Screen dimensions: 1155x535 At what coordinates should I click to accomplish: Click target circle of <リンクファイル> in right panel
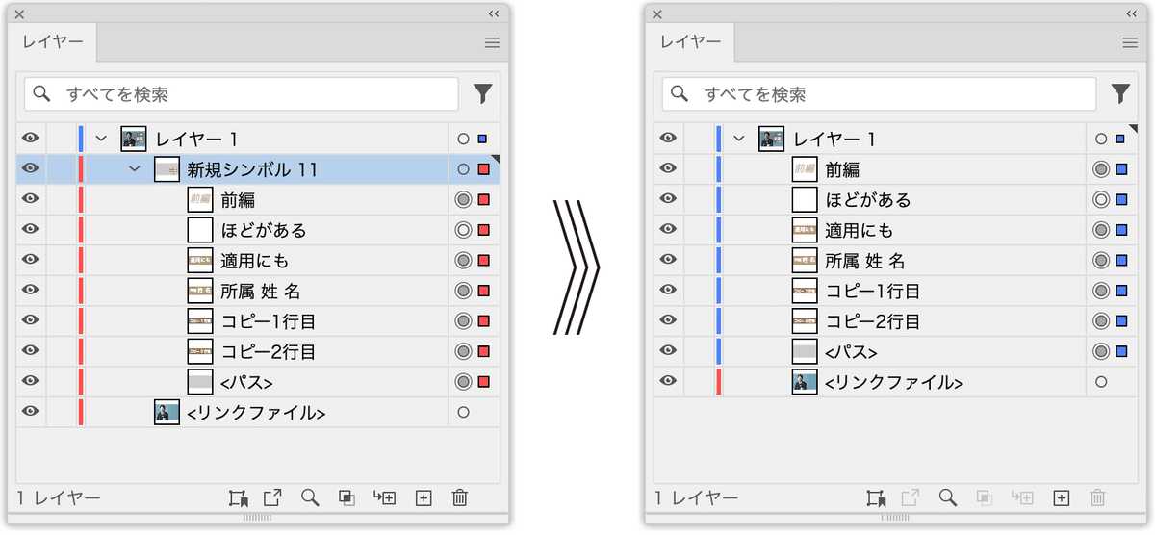pyautogui.click(x=1101, y=382)
